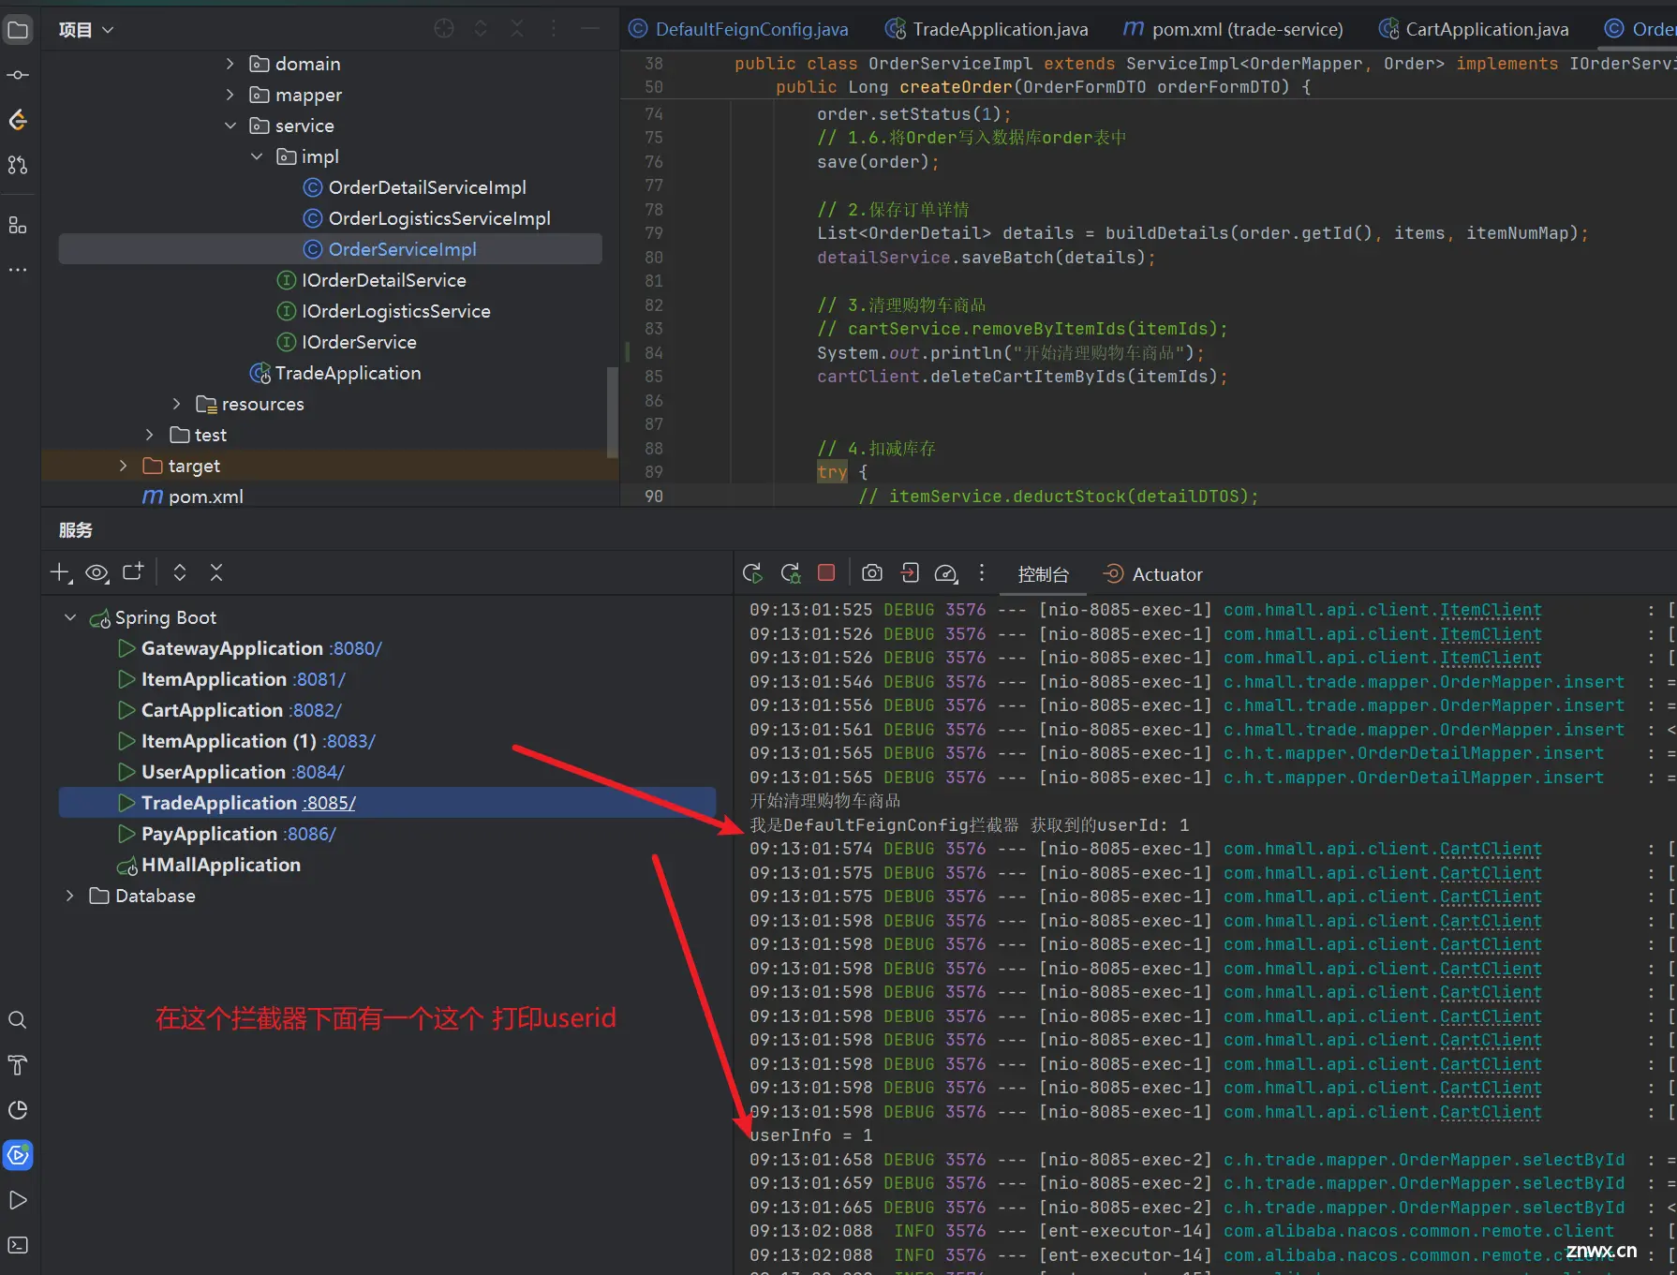The height and width of the screenshot is (1275, 1677).
Task: Open CartApplication :8082/ port link
Action: tap(315, 710)
